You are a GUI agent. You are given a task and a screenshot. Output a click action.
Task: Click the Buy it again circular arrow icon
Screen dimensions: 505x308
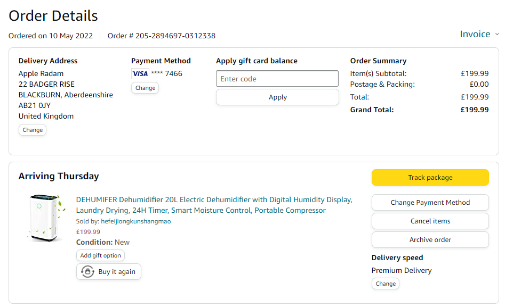[x=87, y=272]
